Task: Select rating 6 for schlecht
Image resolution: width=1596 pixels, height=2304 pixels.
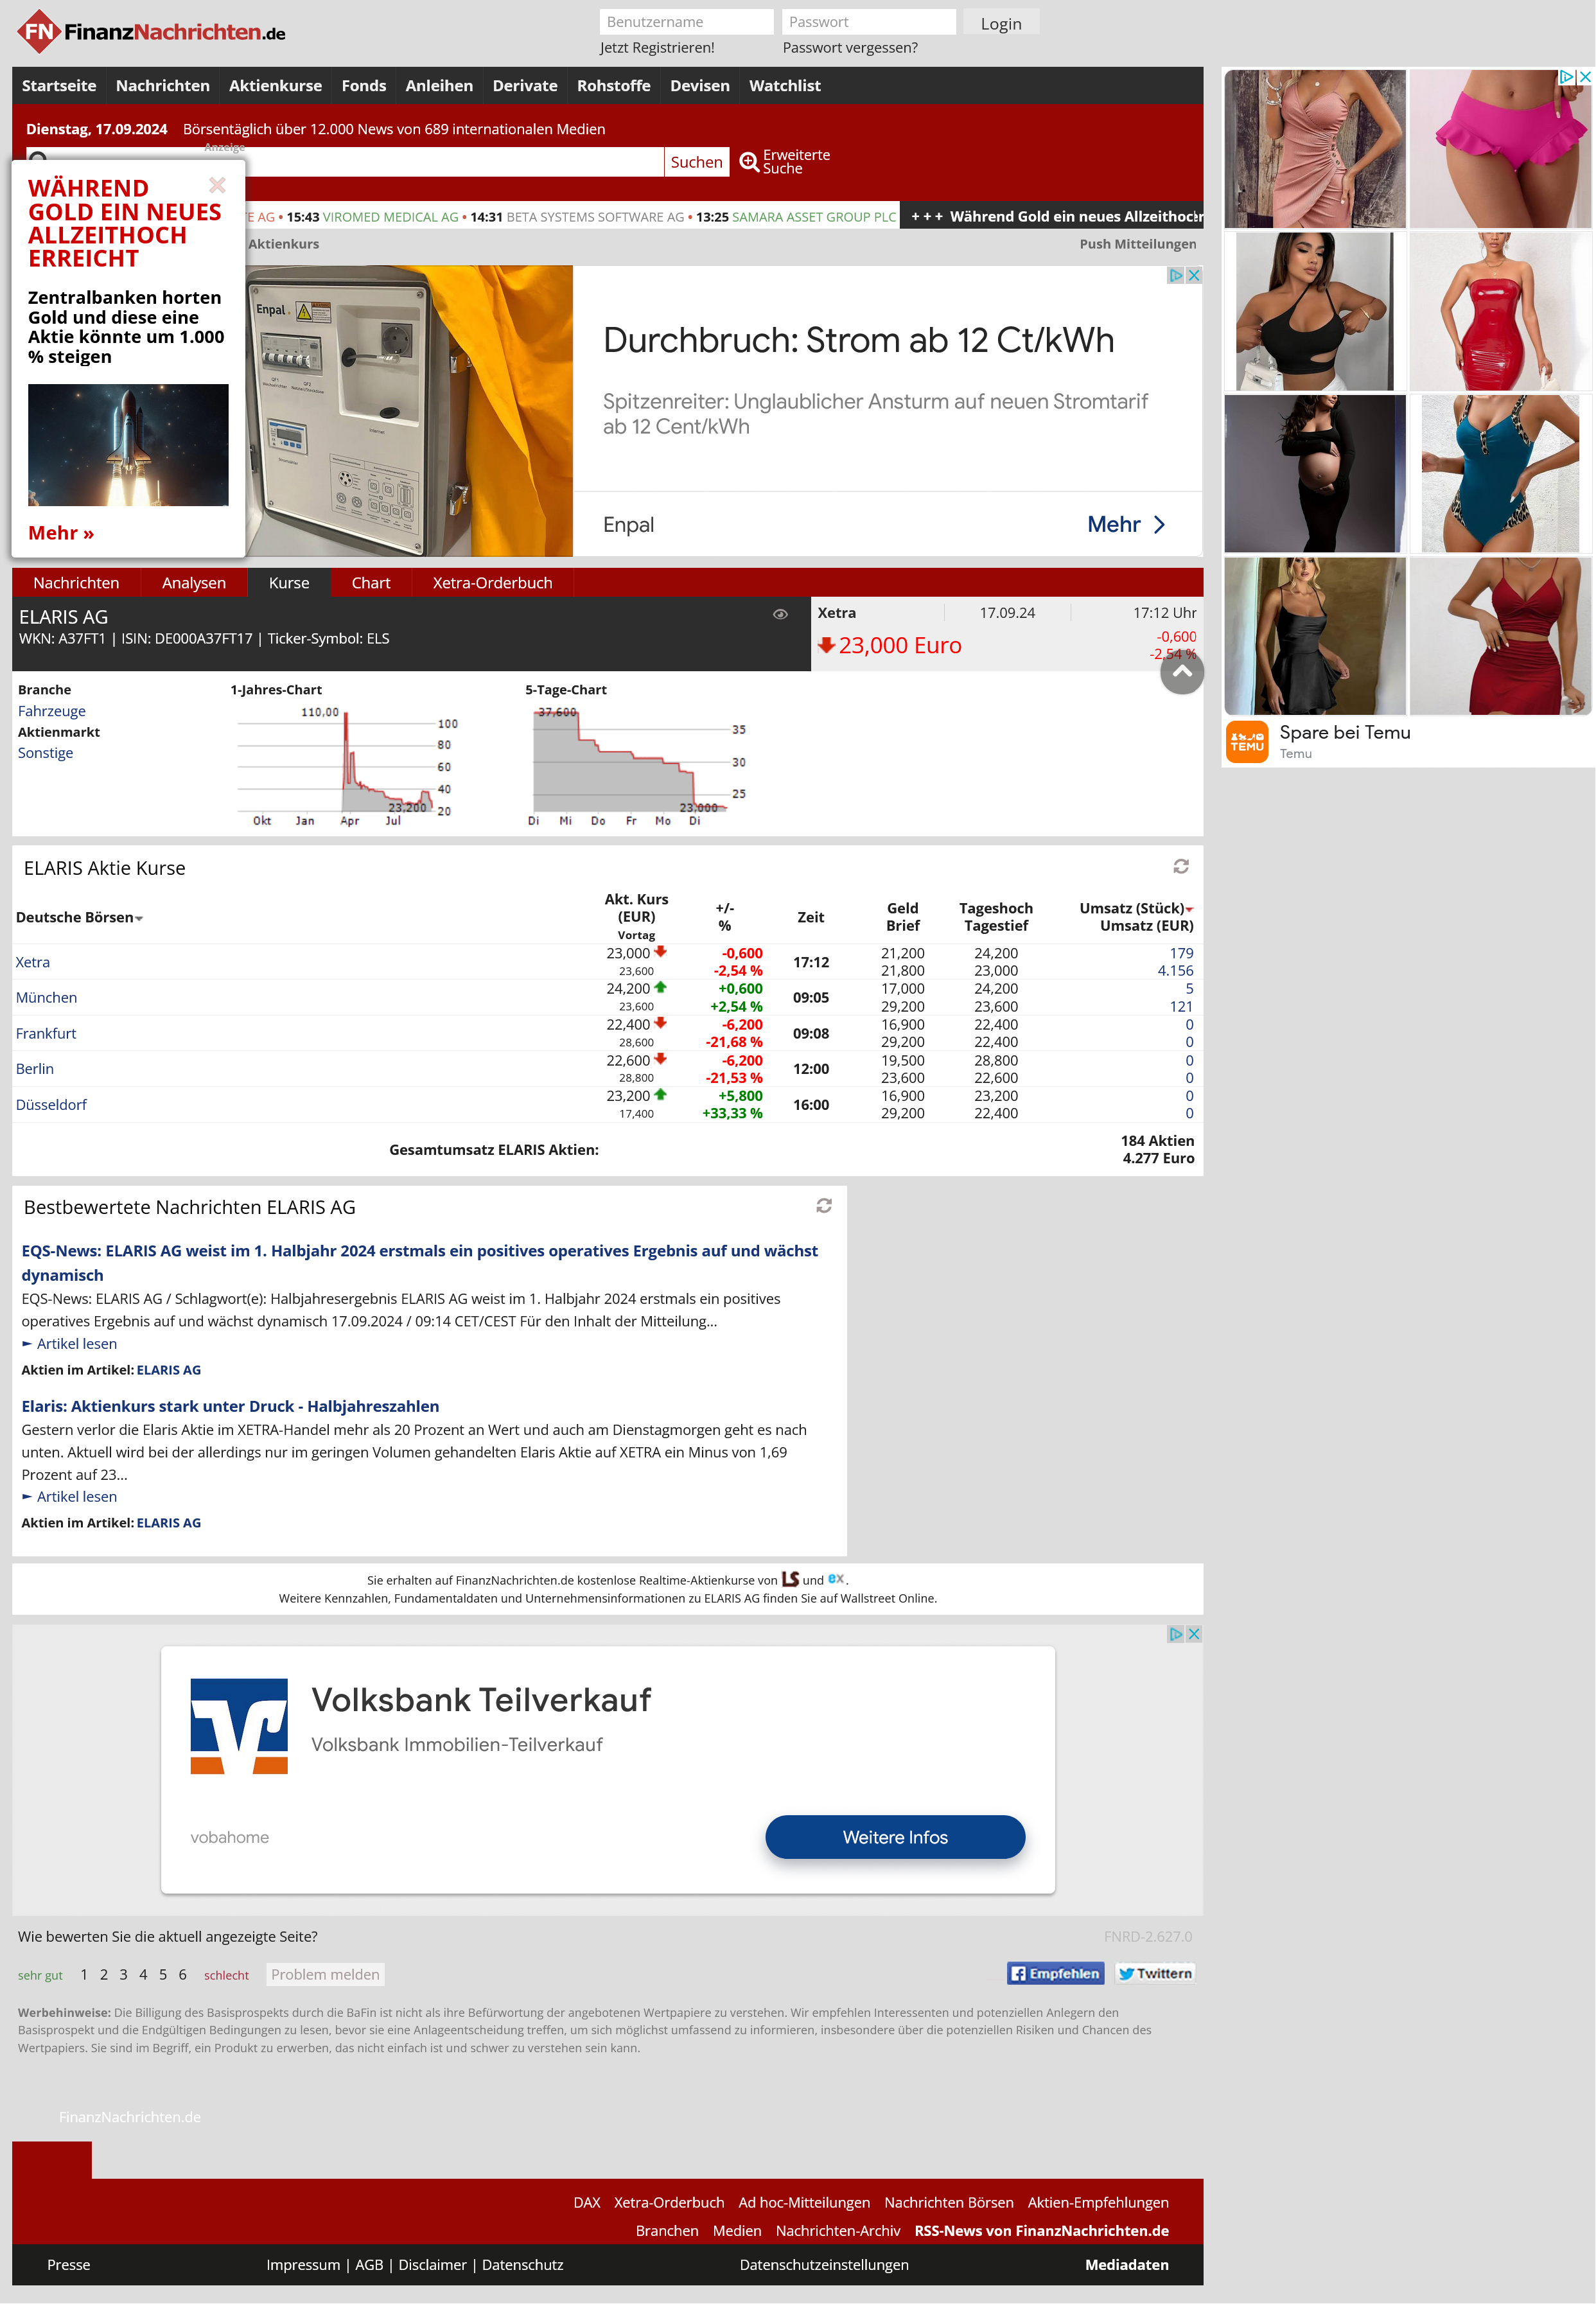Action: (182, 1974)
